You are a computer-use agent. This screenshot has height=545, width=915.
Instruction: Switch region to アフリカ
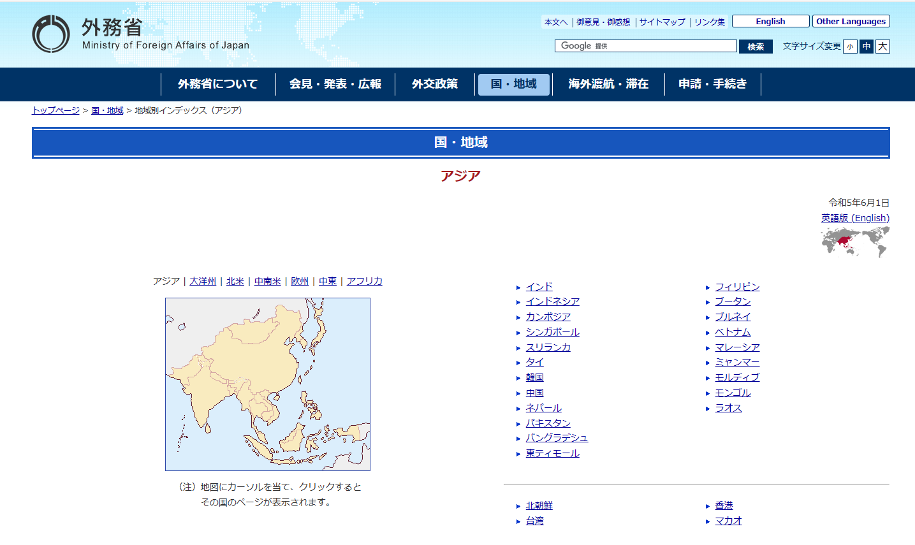(364, 281)
